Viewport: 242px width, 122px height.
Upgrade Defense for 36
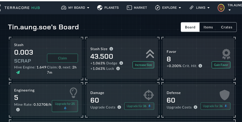pos(216,106)
